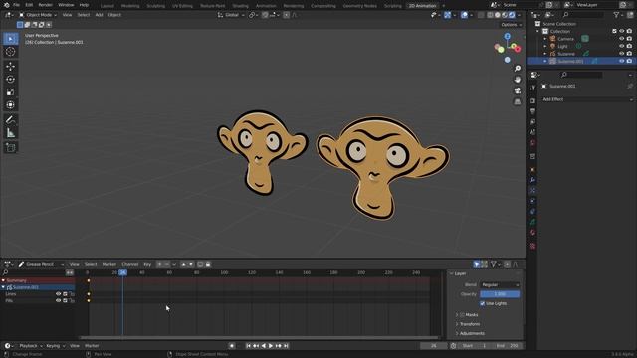Select rendered viewport shading mode
Viewport: 637px width, 358px height.
coord(512,15)
